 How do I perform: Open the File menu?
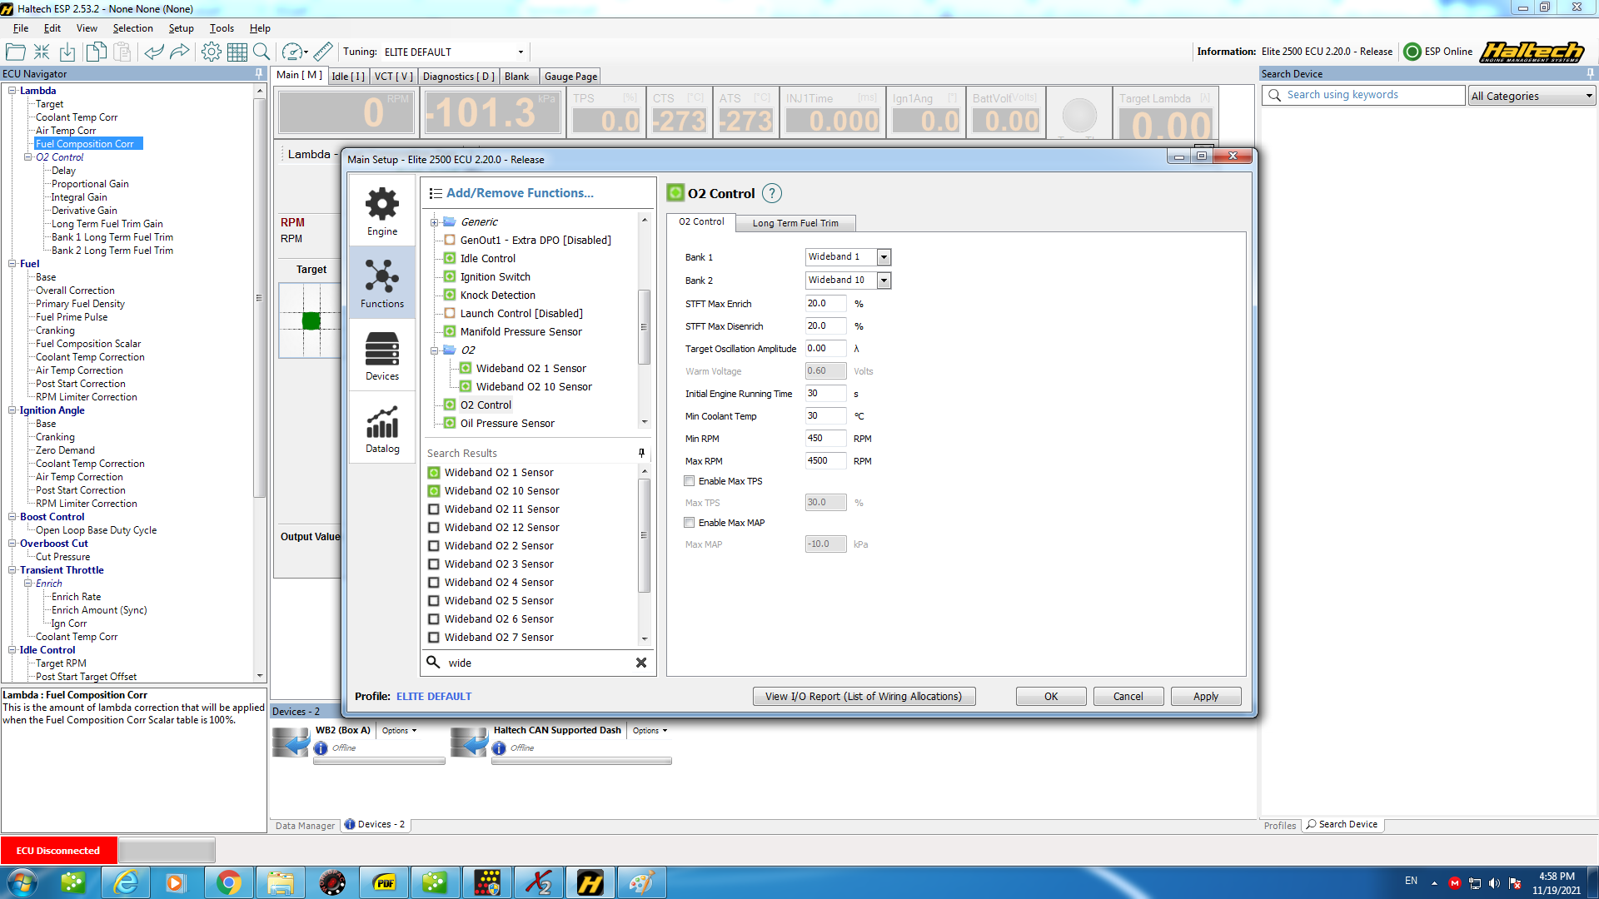click(x=21, y=28)
